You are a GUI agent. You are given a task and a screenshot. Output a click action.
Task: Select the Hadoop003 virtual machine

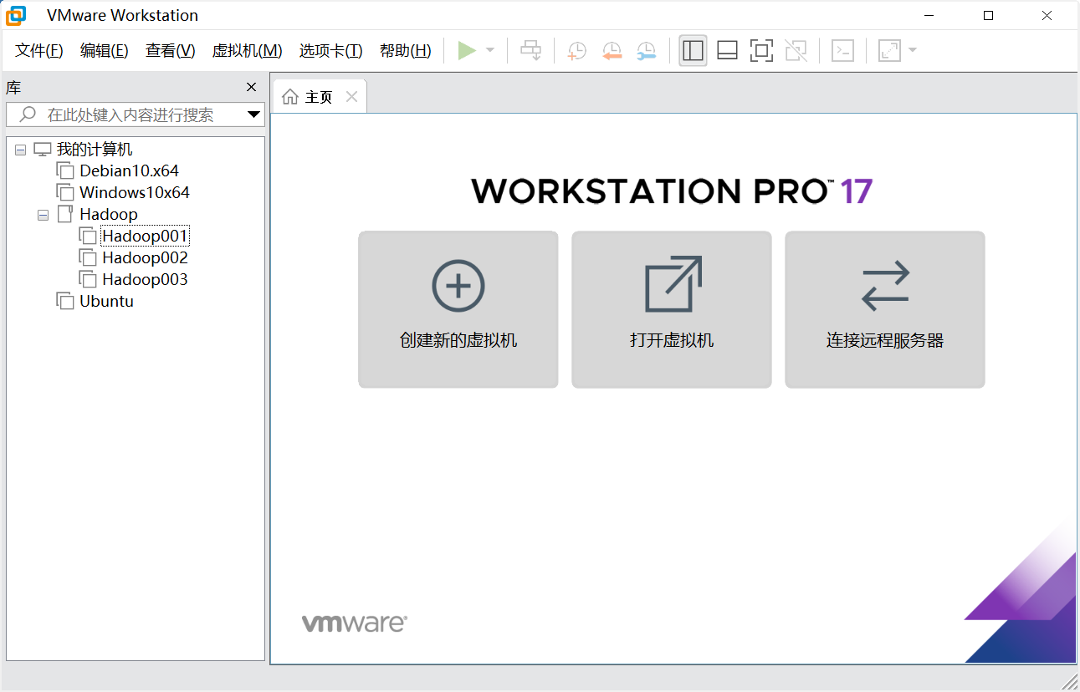(145, 279)
